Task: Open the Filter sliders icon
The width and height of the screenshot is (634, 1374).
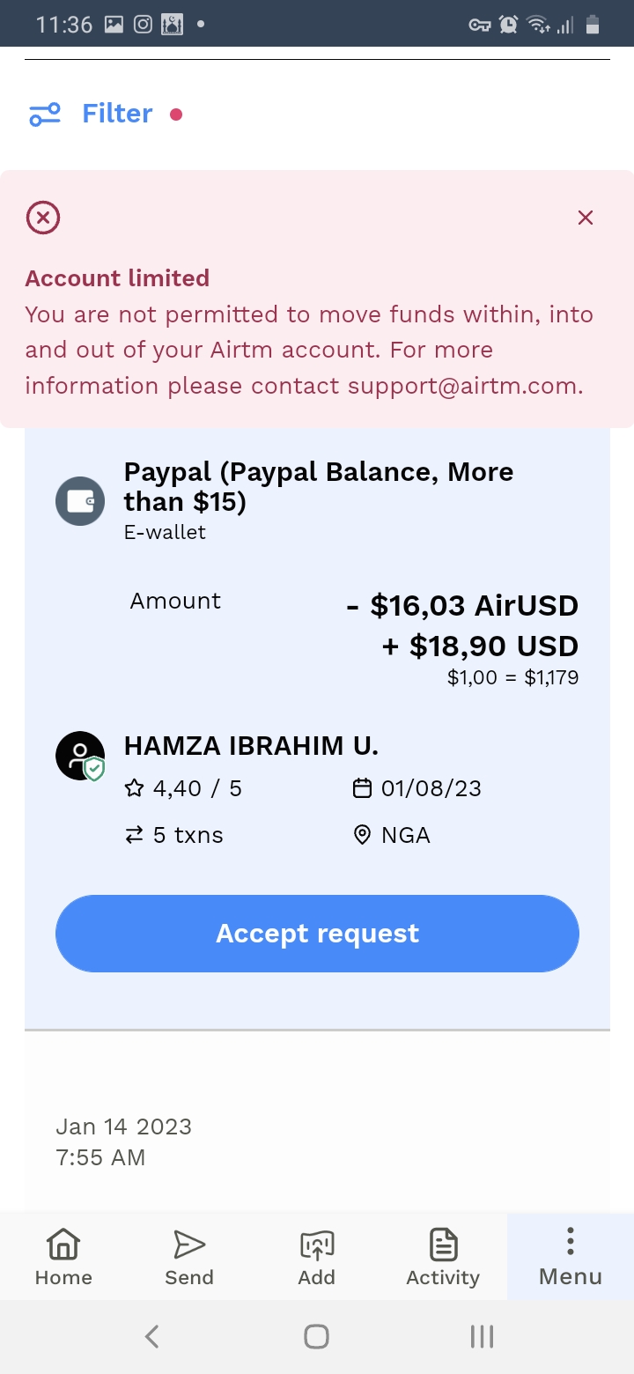Action: [45, 114]
